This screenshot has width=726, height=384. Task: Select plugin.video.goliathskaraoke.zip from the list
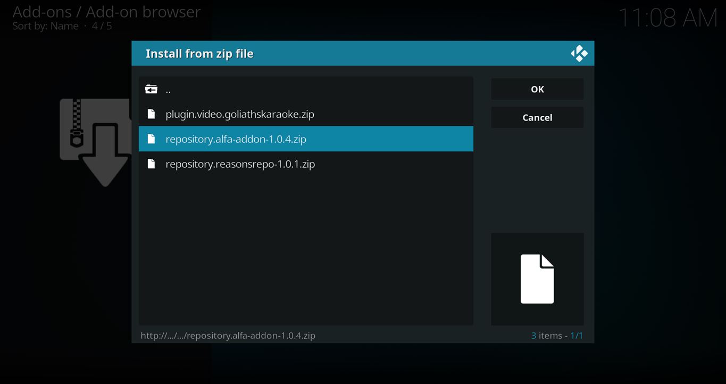[x=239, y=114]
